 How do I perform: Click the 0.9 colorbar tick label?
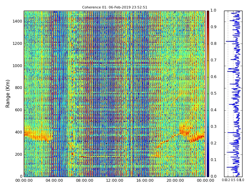[x=213, y=27]
